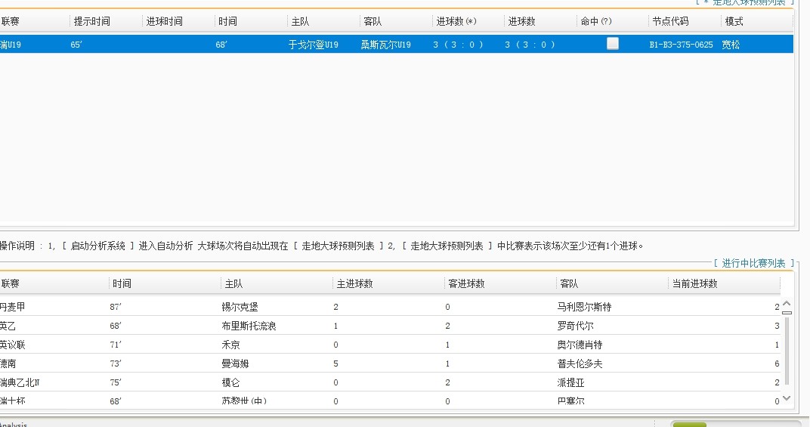Select the 曼海姆 match row

pos(390,364)
